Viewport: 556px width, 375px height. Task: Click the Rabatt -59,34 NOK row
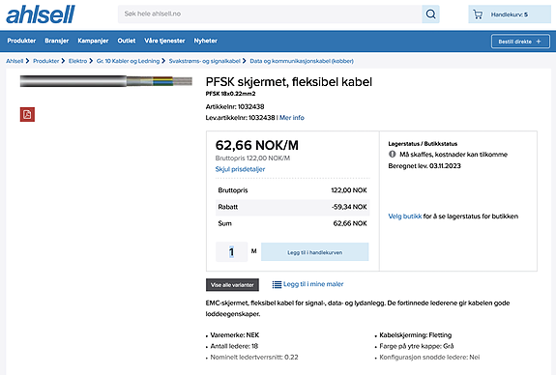pos(293,207)
